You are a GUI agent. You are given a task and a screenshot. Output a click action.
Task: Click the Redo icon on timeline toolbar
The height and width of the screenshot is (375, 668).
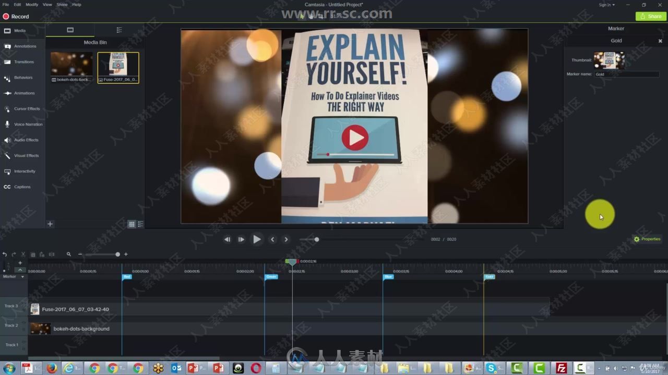[14, 255]
